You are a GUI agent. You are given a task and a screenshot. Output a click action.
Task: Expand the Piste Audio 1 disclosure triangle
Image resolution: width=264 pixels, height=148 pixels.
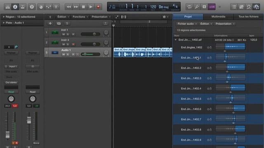click(4, 23)
